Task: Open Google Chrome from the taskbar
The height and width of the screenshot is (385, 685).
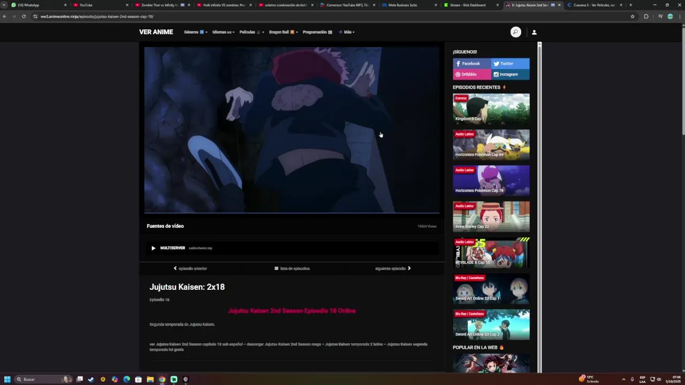Action: click(x=162, y=380)
